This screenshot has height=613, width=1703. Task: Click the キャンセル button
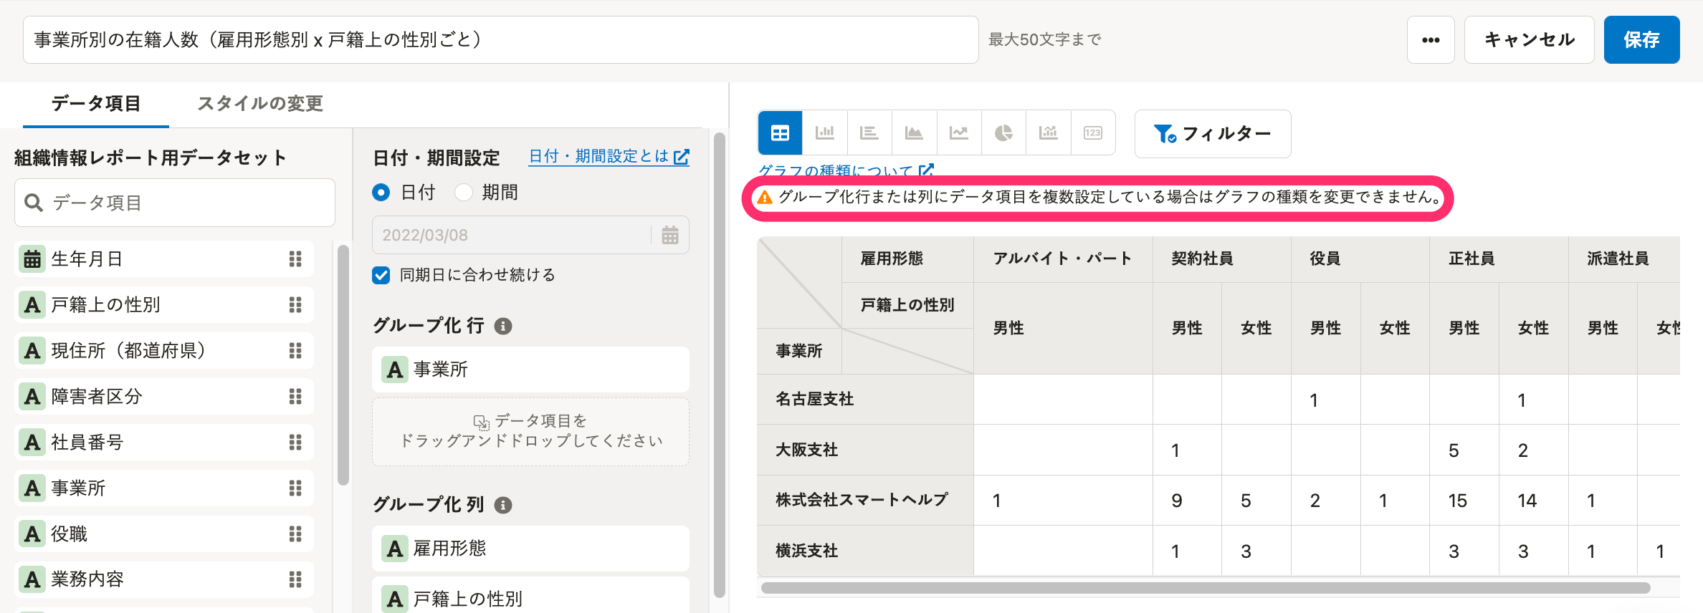1529,40
